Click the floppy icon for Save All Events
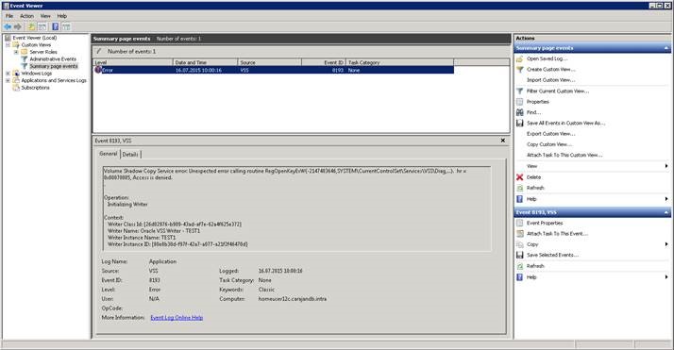The image size is (674, 350). pyautogui.click(x=520, y=124)
